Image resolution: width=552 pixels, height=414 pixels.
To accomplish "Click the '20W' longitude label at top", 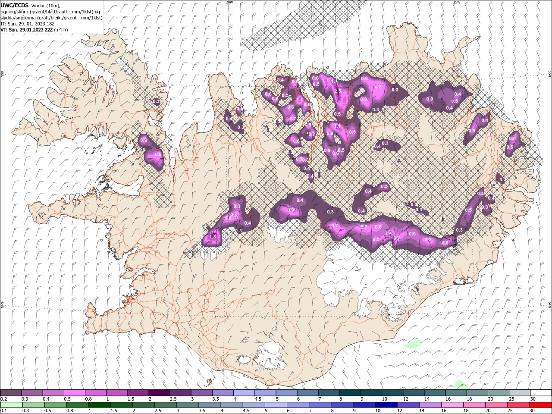I will [x=229, y=2].
